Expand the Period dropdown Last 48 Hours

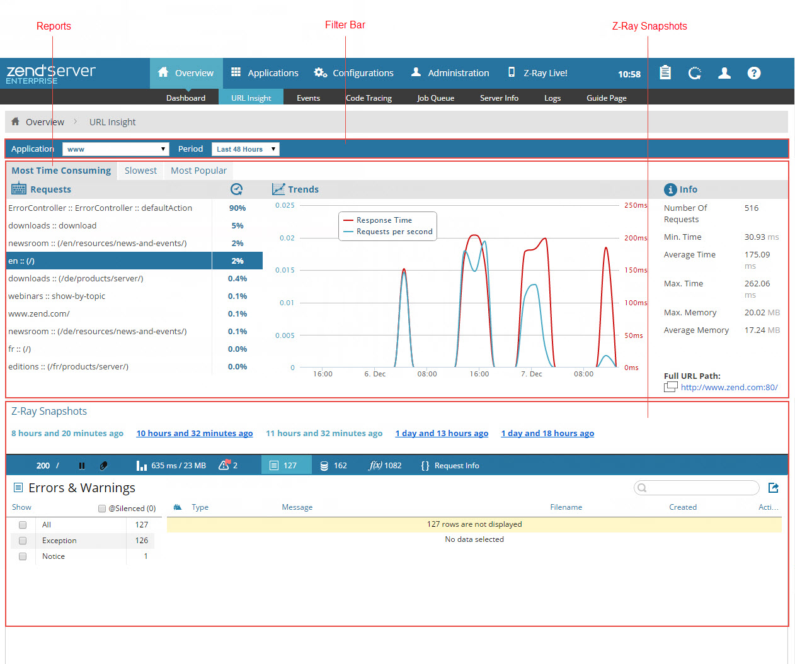point(246,149)
